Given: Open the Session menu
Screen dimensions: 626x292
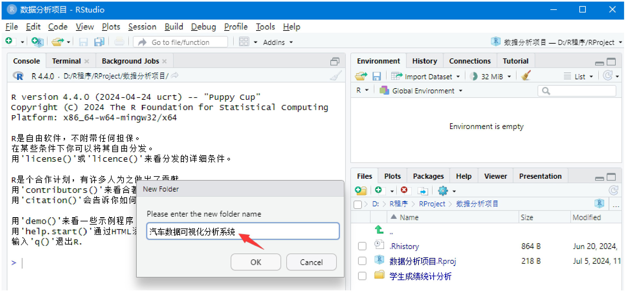Looking at the screenshot, I should pyautogui.click(x=142, y=27).
